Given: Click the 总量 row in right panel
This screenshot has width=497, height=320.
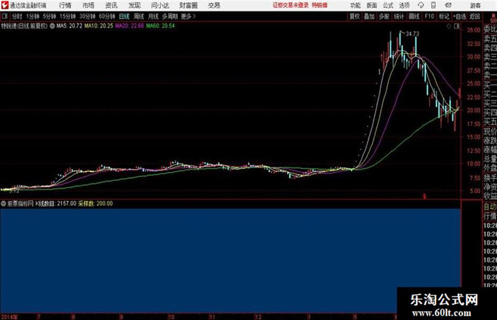Looking at the screenshot, I should [490, 159].
